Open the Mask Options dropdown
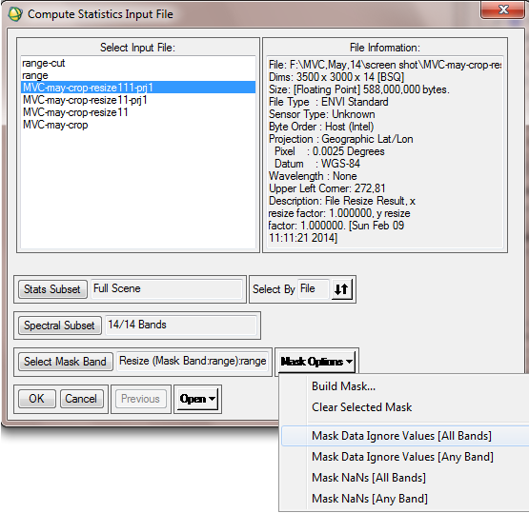This screenshot has width=529, height=513. pyautogui.click(x=316, y=362)
